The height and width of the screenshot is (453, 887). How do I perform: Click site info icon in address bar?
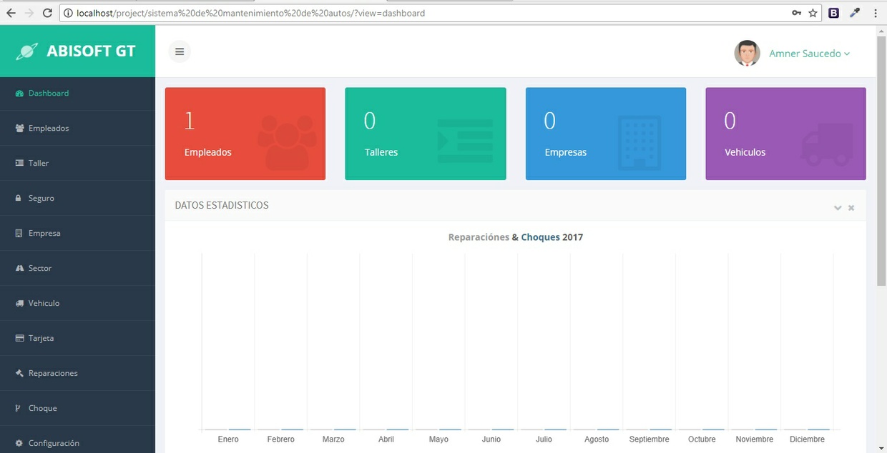68,13
